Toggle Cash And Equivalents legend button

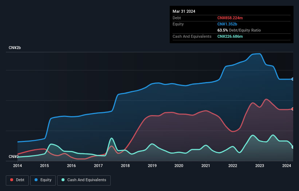pos(84,180)
